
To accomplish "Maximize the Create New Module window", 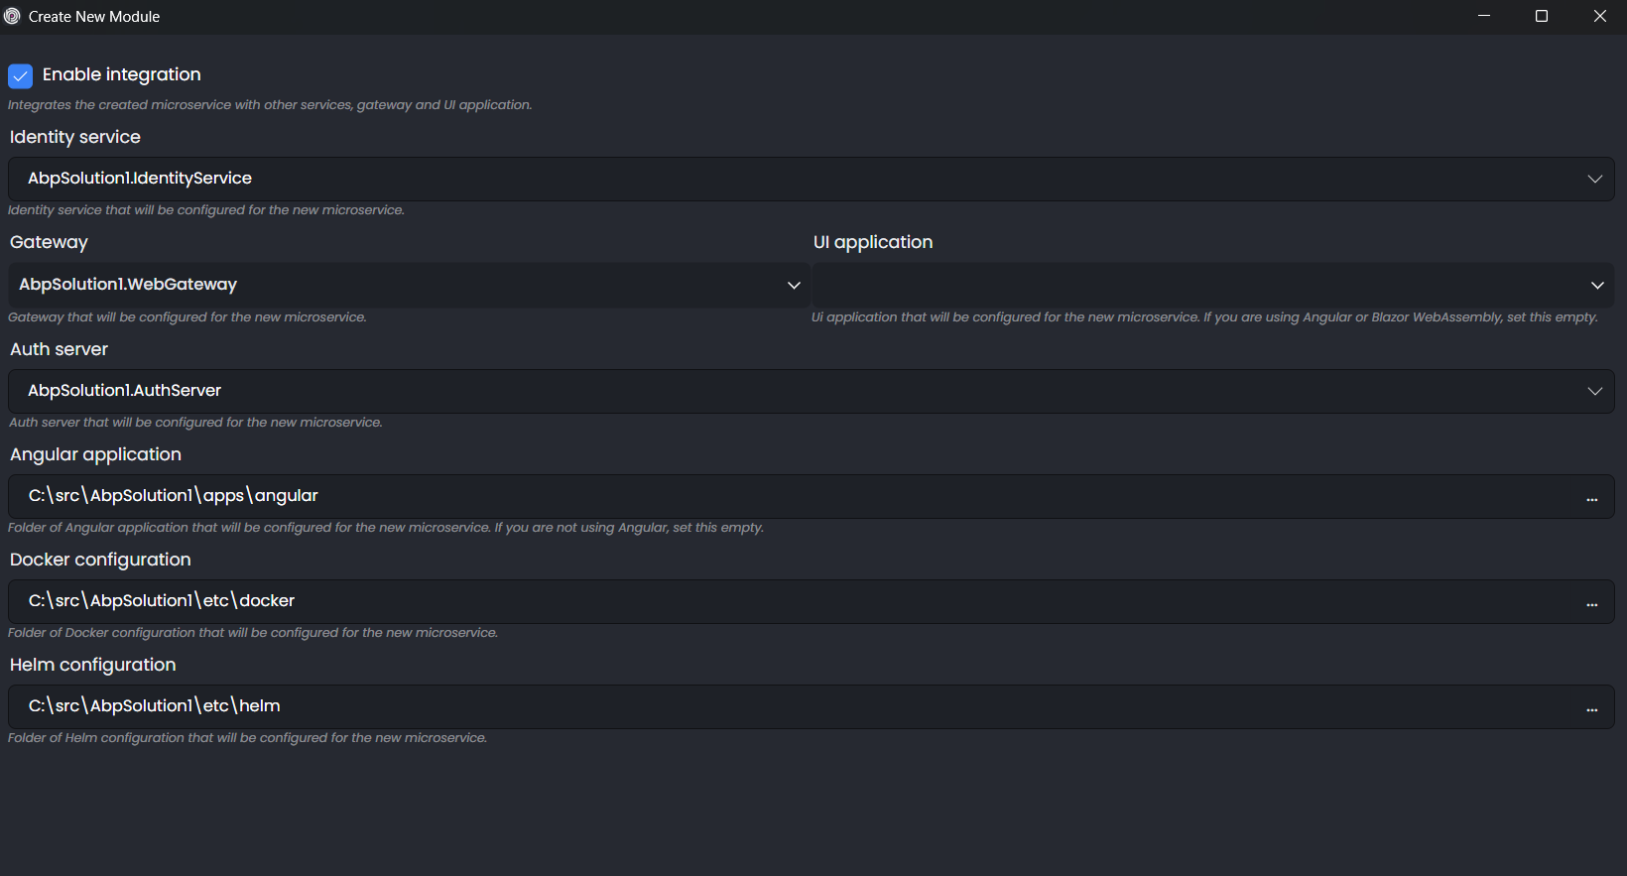I will pyautogui.click(x=1542, y=16).
